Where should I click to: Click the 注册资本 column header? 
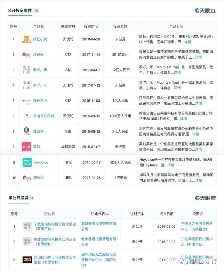click(137, 214)
